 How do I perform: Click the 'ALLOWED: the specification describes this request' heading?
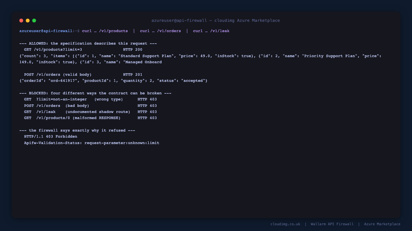tap(88, 44)
